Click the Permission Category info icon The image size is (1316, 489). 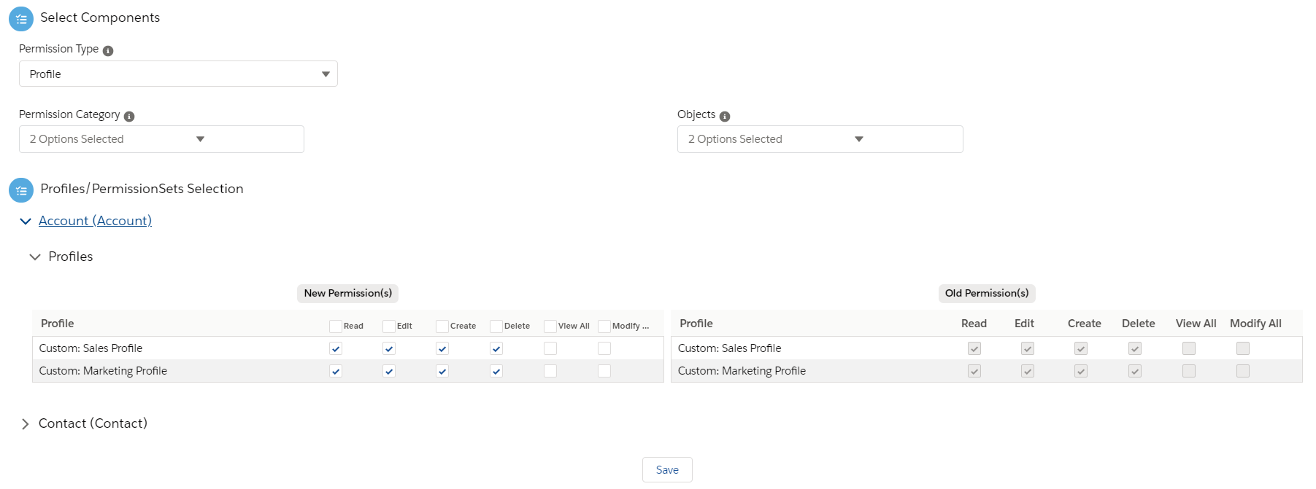[129, 117]
